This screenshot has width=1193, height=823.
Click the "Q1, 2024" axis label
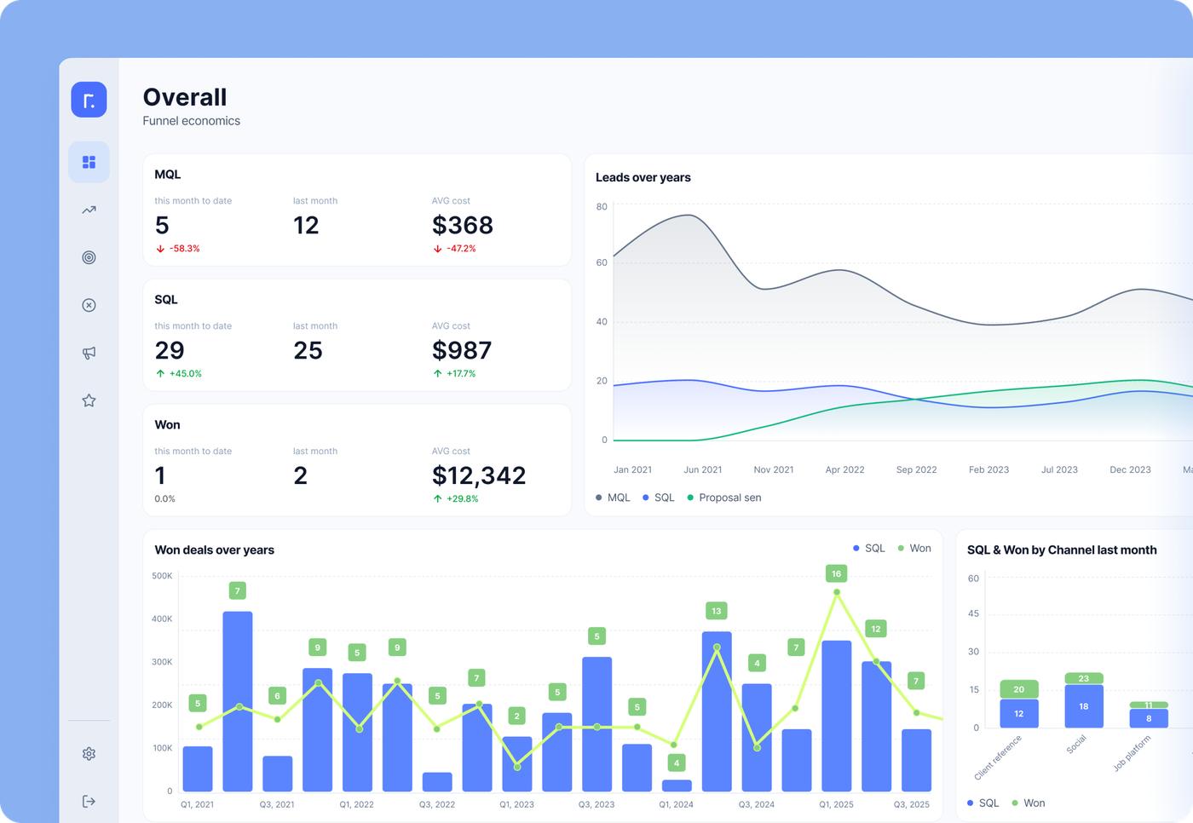(677, 804)
